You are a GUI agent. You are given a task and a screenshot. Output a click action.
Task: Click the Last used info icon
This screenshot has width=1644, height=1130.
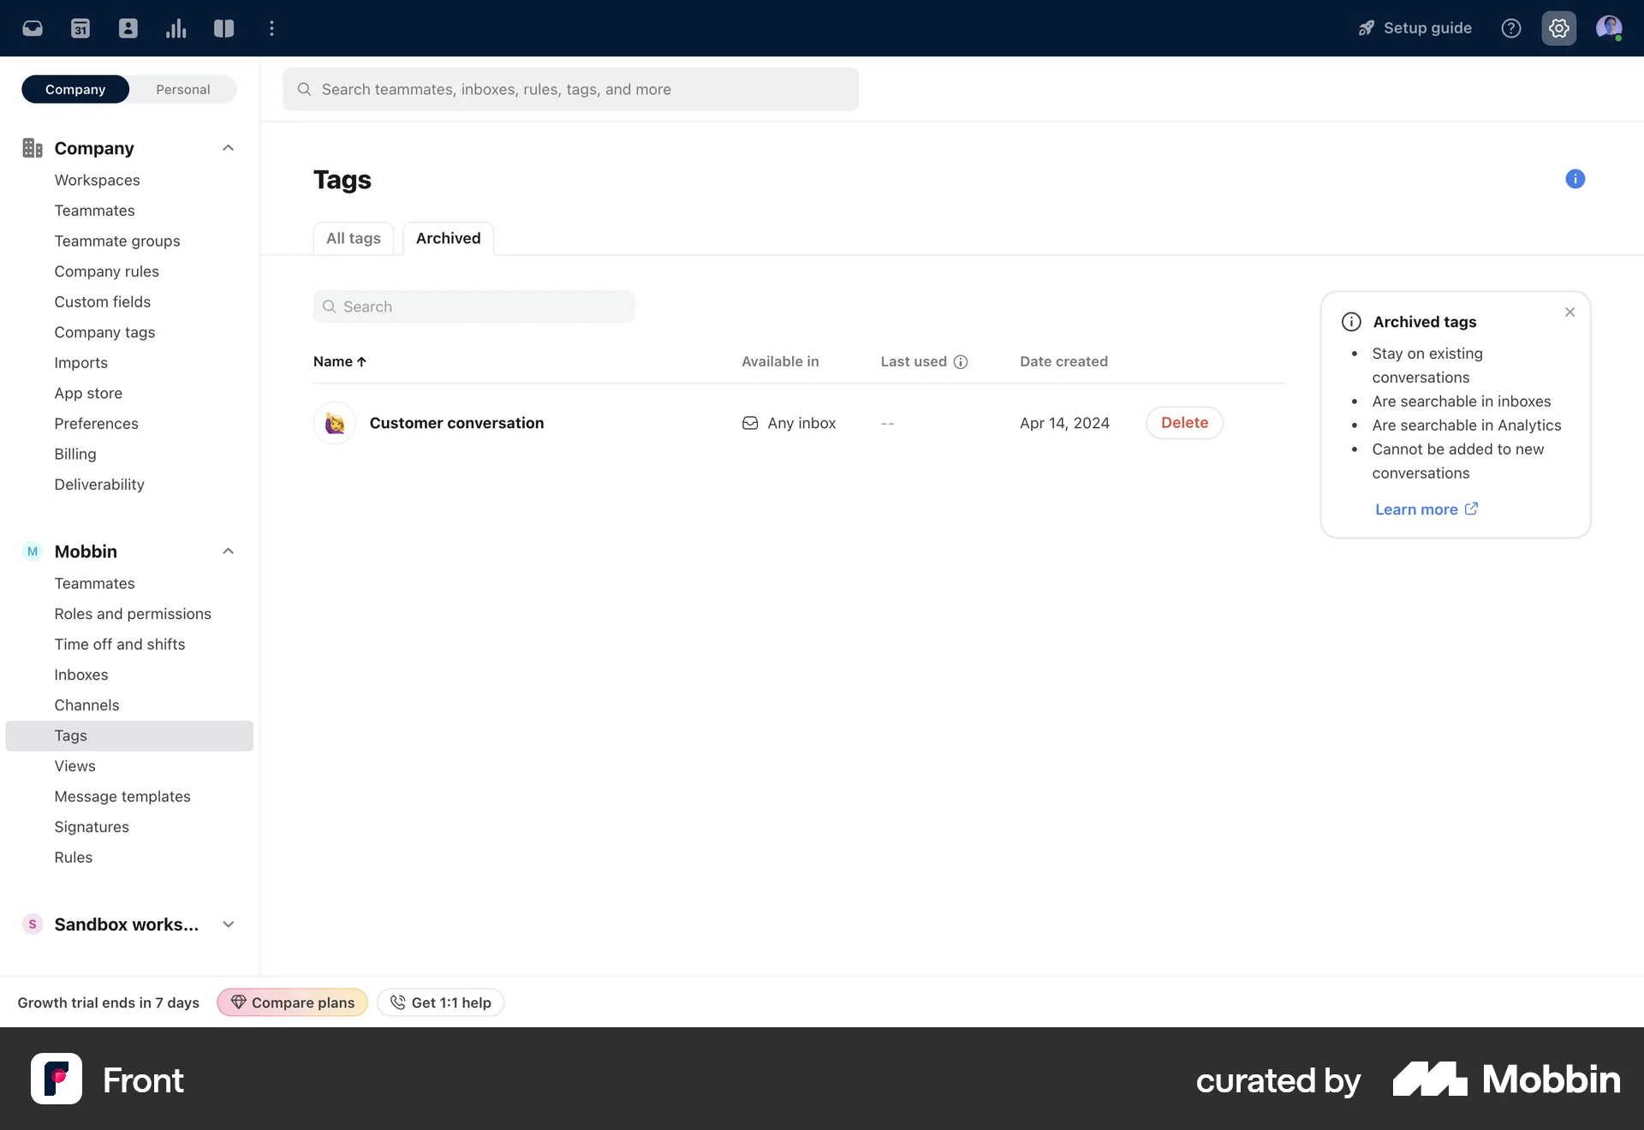click(x=961, y=362)
